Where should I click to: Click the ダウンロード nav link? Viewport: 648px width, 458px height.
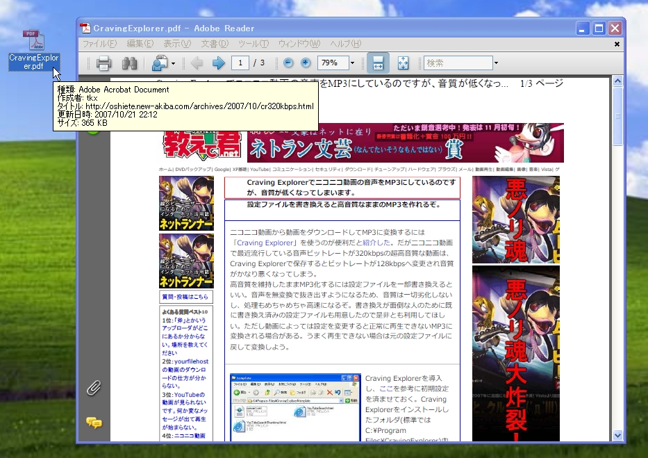pos(358,169)
